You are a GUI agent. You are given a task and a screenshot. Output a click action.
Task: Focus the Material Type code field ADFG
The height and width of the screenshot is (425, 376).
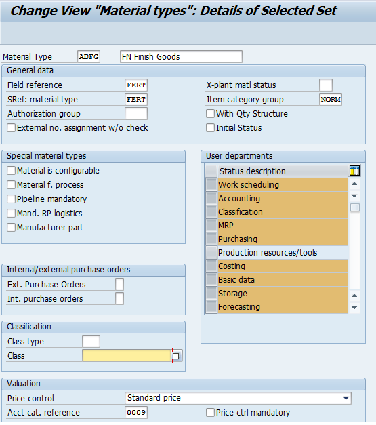pyautogui.click(x=89, y=57)
